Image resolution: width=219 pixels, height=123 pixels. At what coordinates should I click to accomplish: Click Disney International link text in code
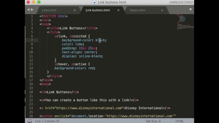point(144,108)
